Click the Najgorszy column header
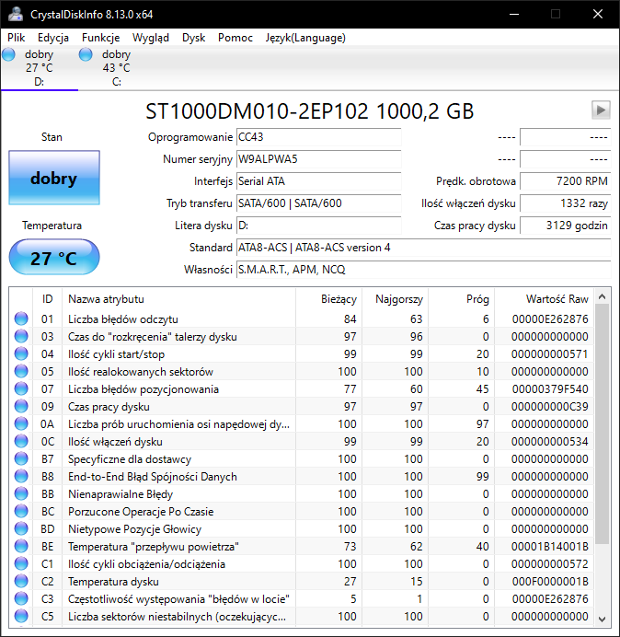This screenshot has width=620, height=637. (395, 299)
